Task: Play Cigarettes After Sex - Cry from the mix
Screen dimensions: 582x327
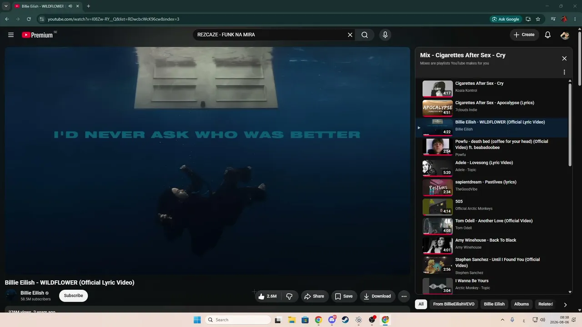Action: pyautogui.click(x=492, y=89)
